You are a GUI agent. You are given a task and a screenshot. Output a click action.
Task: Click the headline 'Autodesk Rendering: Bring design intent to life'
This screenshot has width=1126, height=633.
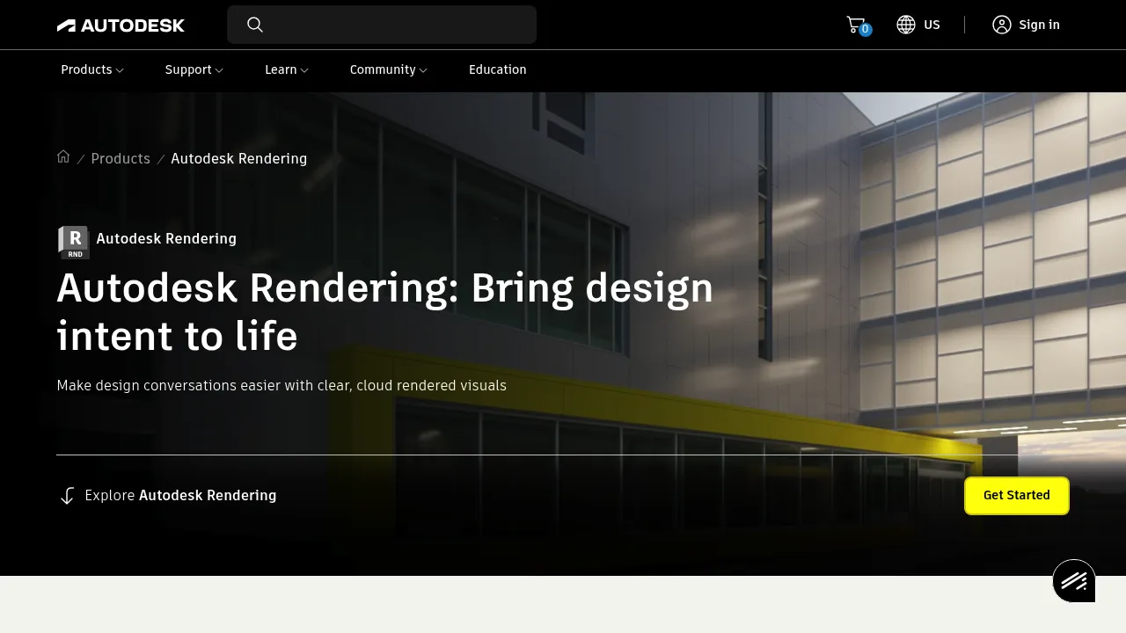pyautogui.click(x=385, y=312)
